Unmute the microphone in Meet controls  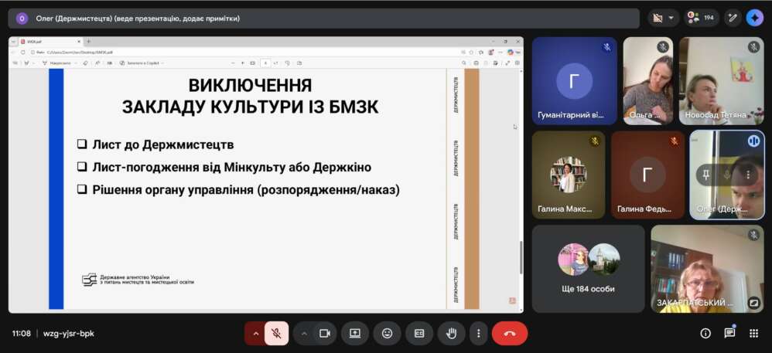276,333
